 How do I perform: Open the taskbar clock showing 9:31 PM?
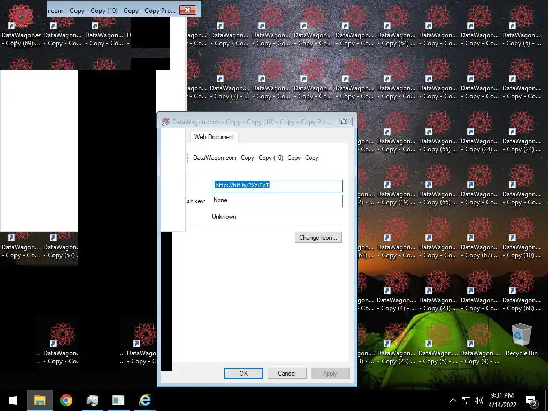pyautogui.click(x=502, y=400)
